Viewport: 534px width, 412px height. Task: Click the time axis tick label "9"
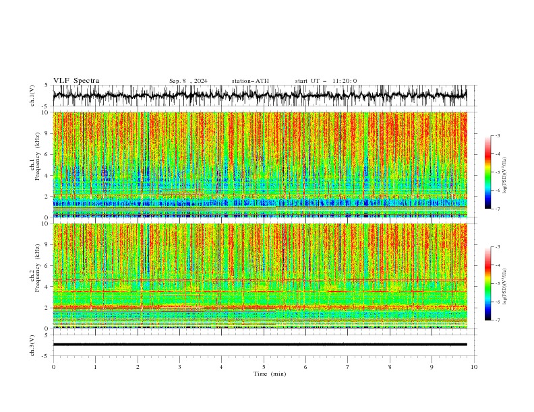(x=432, y=367)
